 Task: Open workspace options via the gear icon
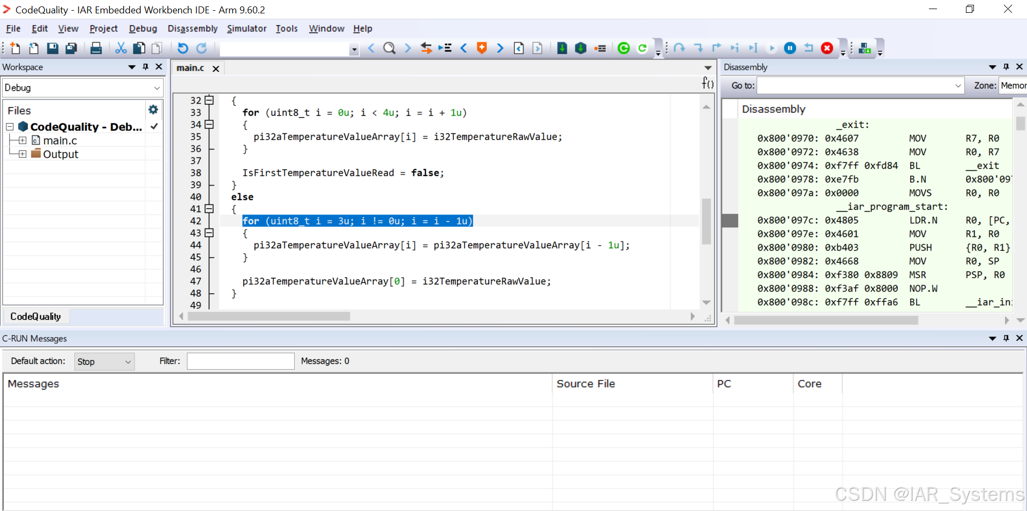point(153,110)
